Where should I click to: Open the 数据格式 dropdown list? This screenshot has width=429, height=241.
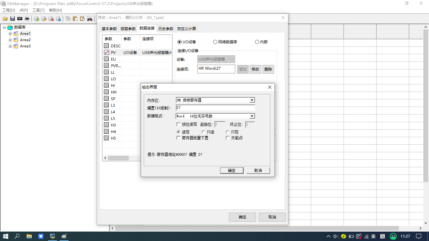point(252,116)
